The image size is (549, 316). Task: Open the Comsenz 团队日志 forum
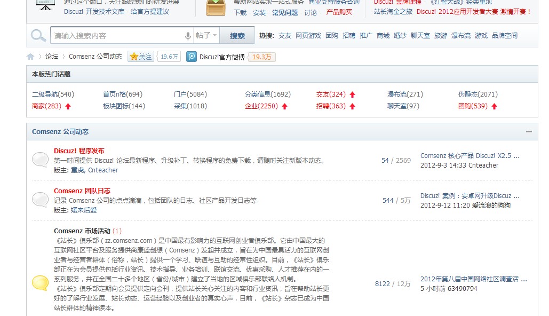point(82,191)
